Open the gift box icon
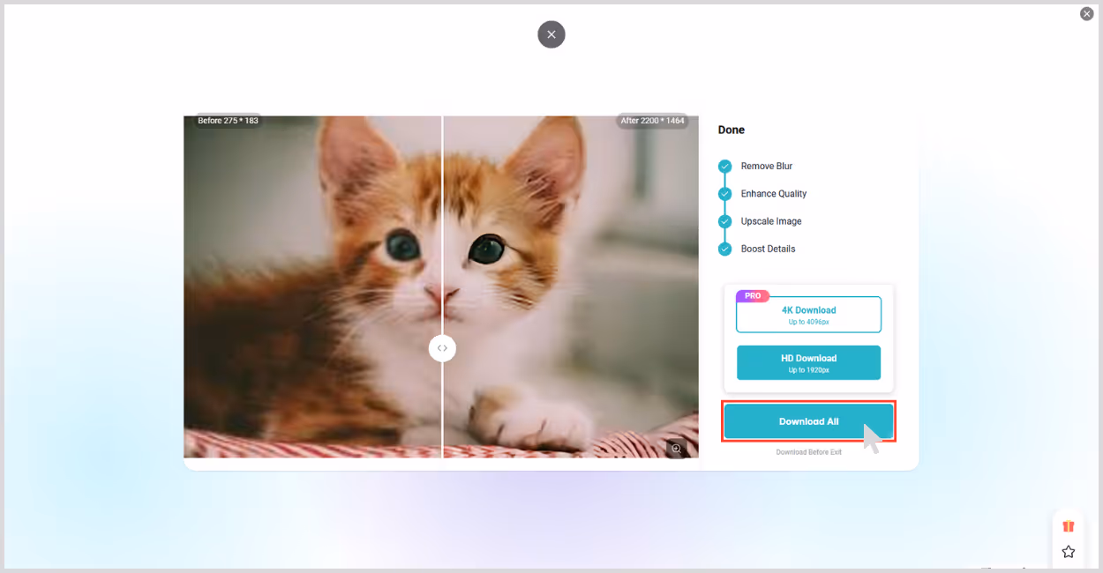The height and width of the screenshot is (573, 1103). click(x=1069, y=526)
